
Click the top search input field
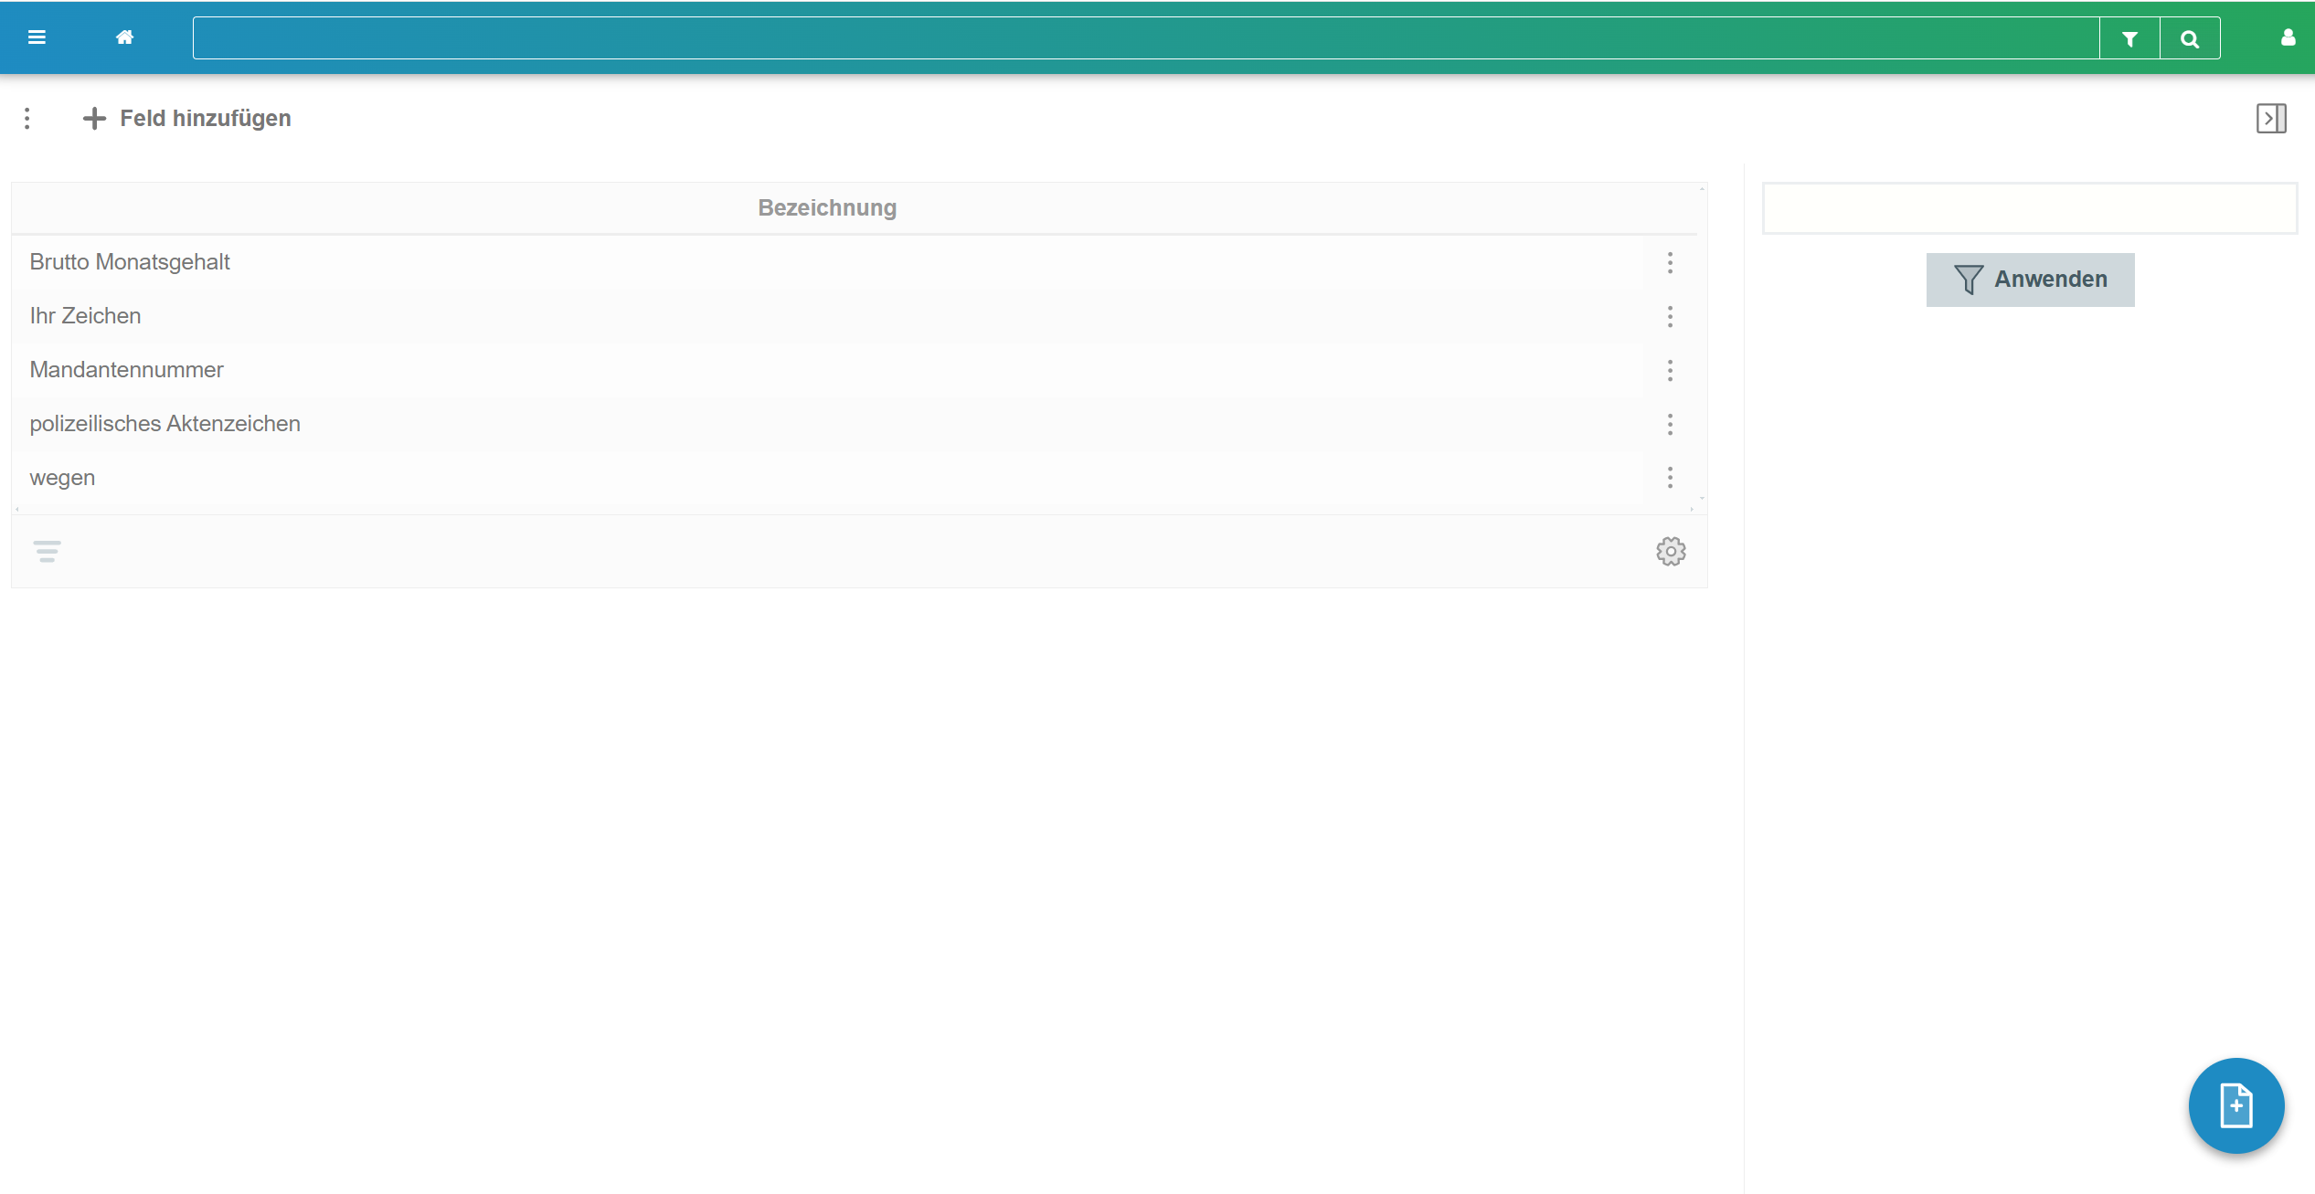tap(1145, 38)
